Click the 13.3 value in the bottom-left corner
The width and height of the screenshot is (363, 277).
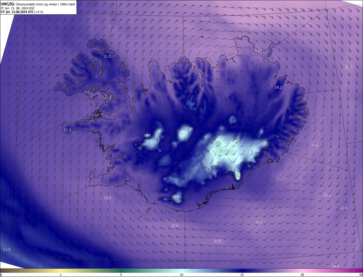[7, 249]
